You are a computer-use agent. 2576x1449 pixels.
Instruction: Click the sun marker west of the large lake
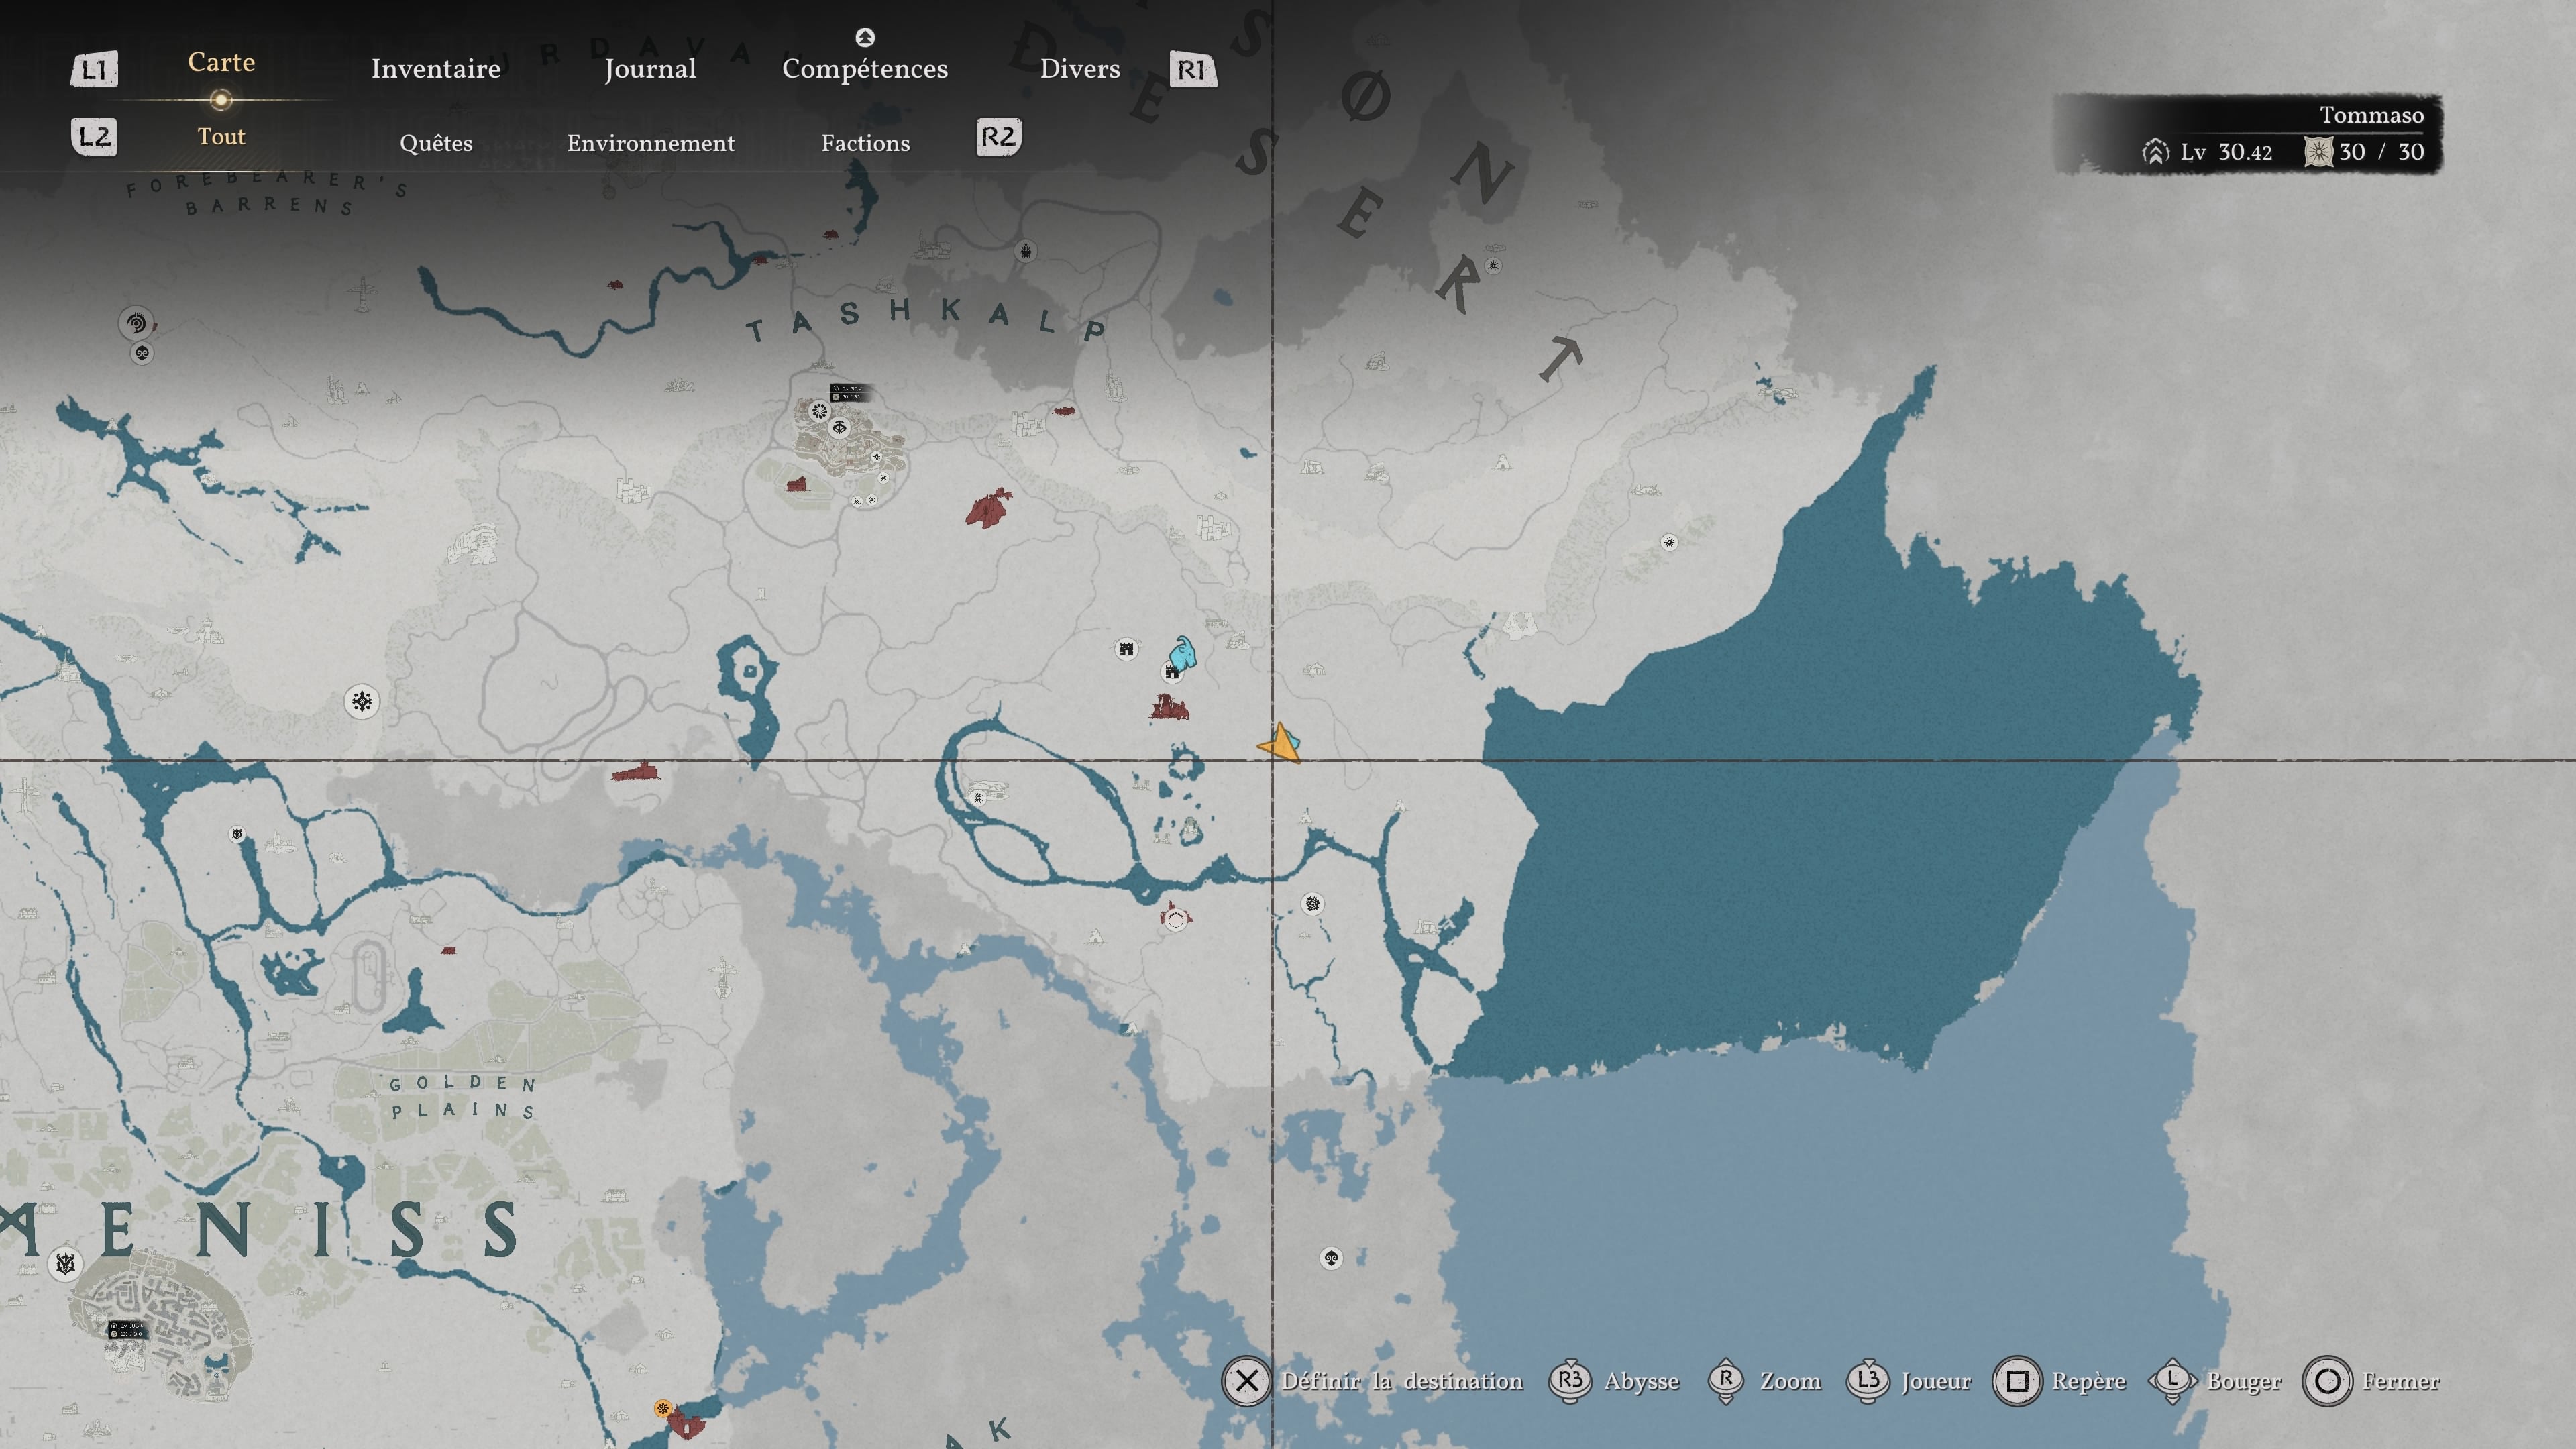[1669, 543]
